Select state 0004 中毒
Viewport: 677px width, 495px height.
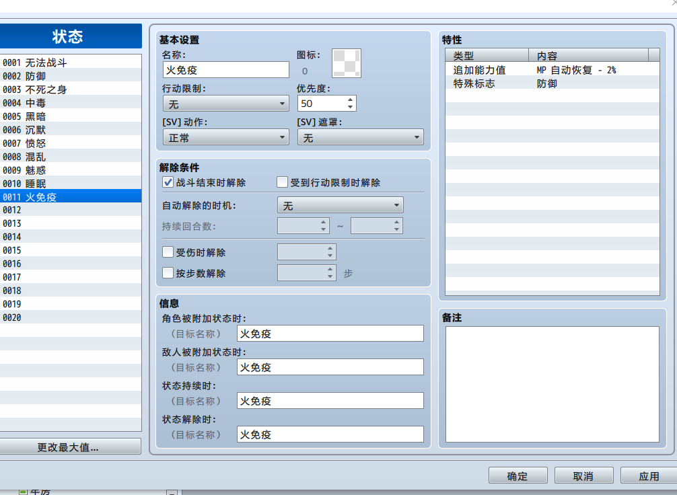[x=71, y=103]
